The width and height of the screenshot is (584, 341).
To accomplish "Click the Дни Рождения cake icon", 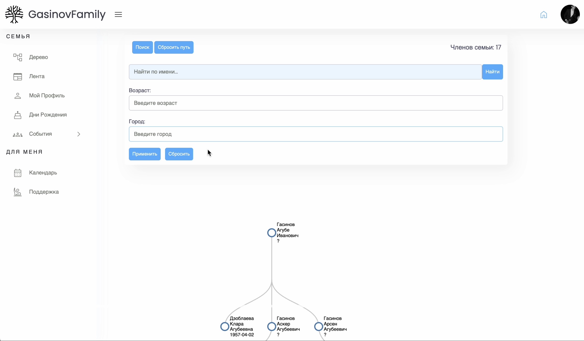I will pos(18,115).
